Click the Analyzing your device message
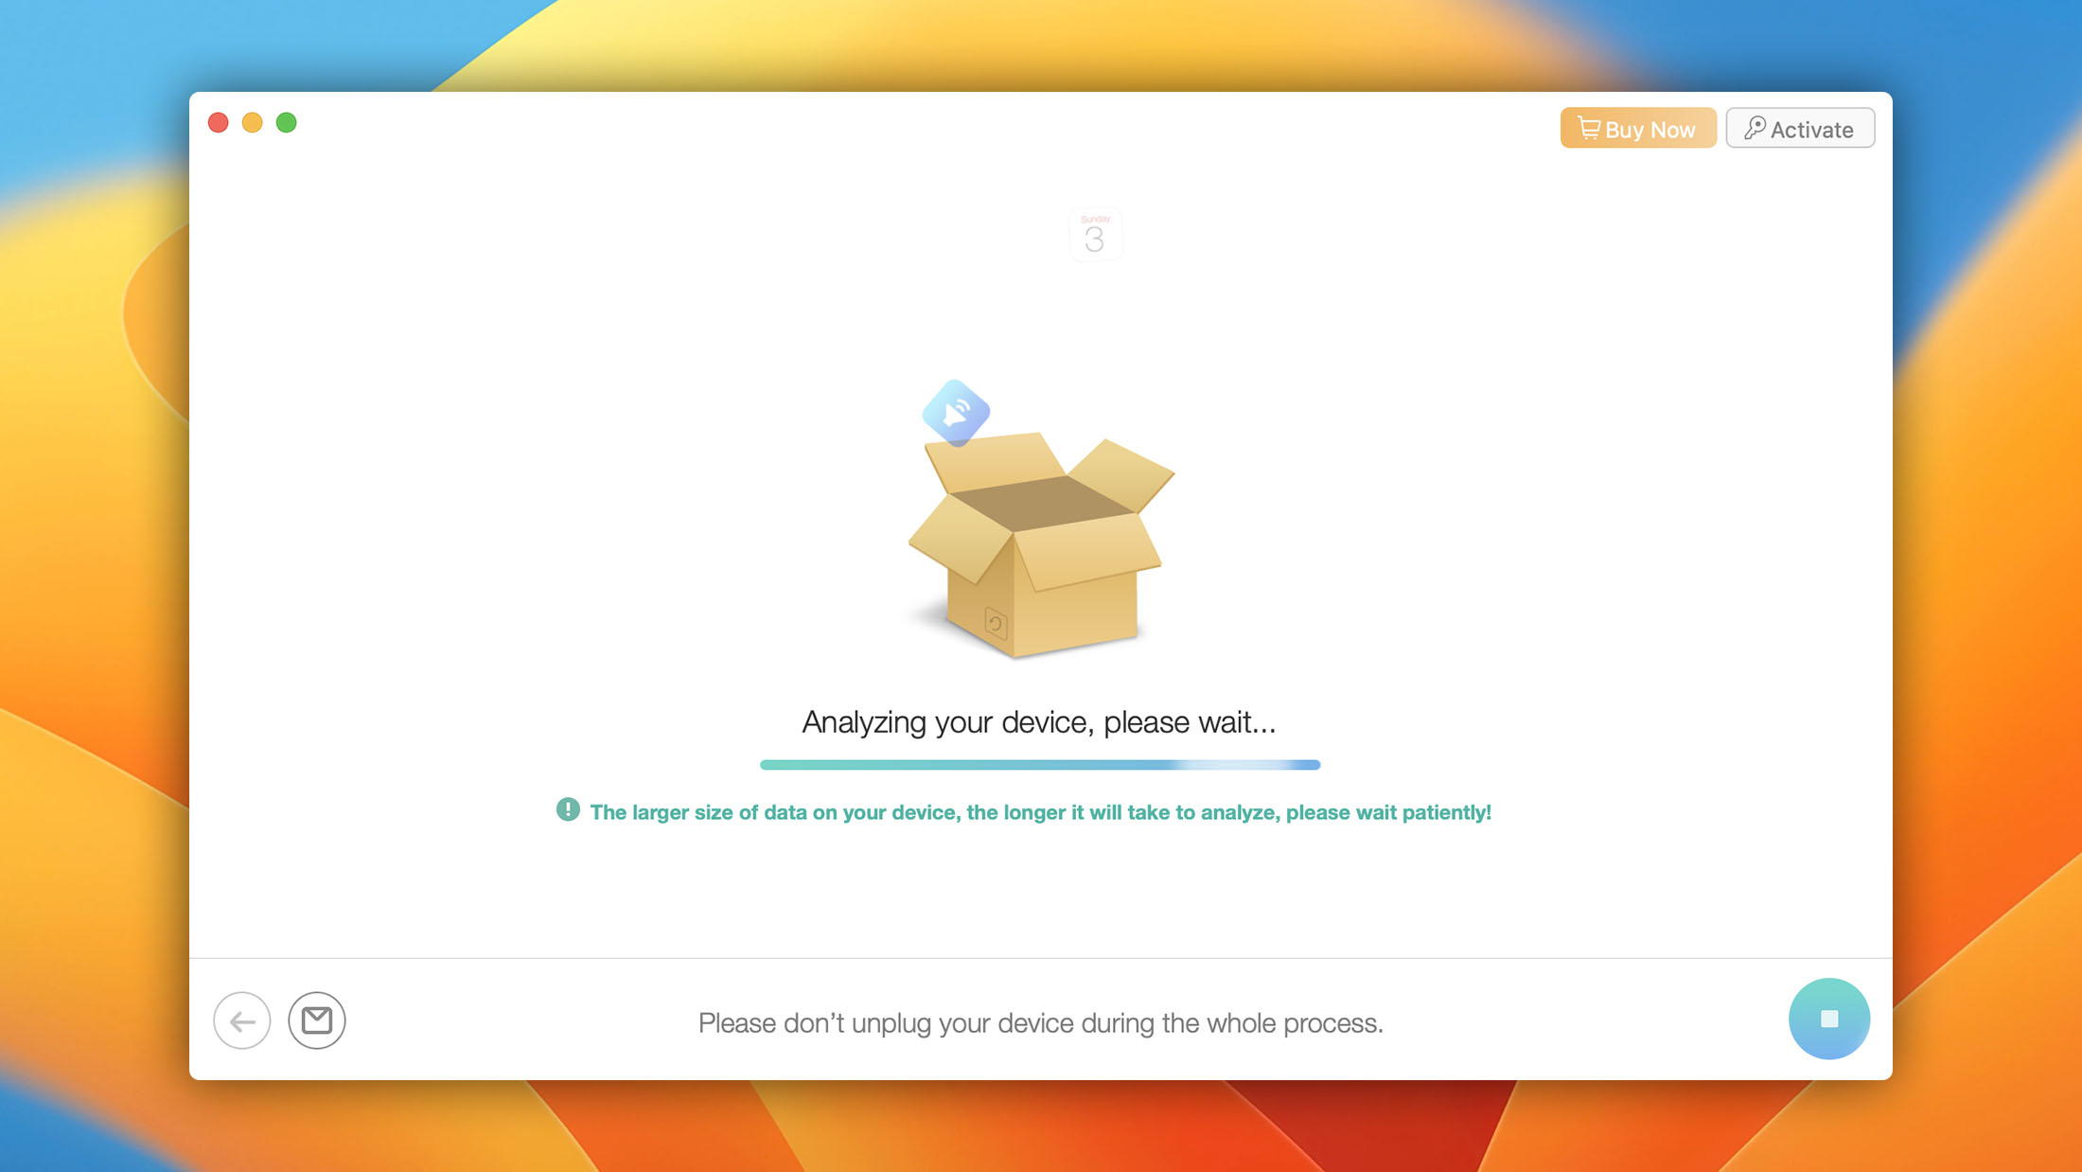2082x1172 pixels. pyautogui.click(x=1039, y=722)
